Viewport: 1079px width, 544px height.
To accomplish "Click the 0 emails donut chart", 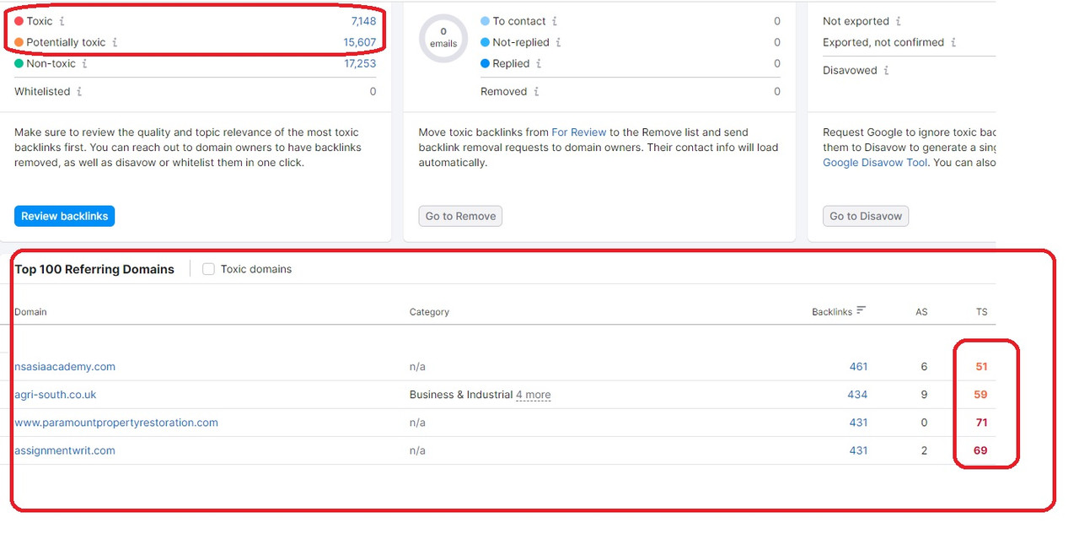I will point(443,38).
